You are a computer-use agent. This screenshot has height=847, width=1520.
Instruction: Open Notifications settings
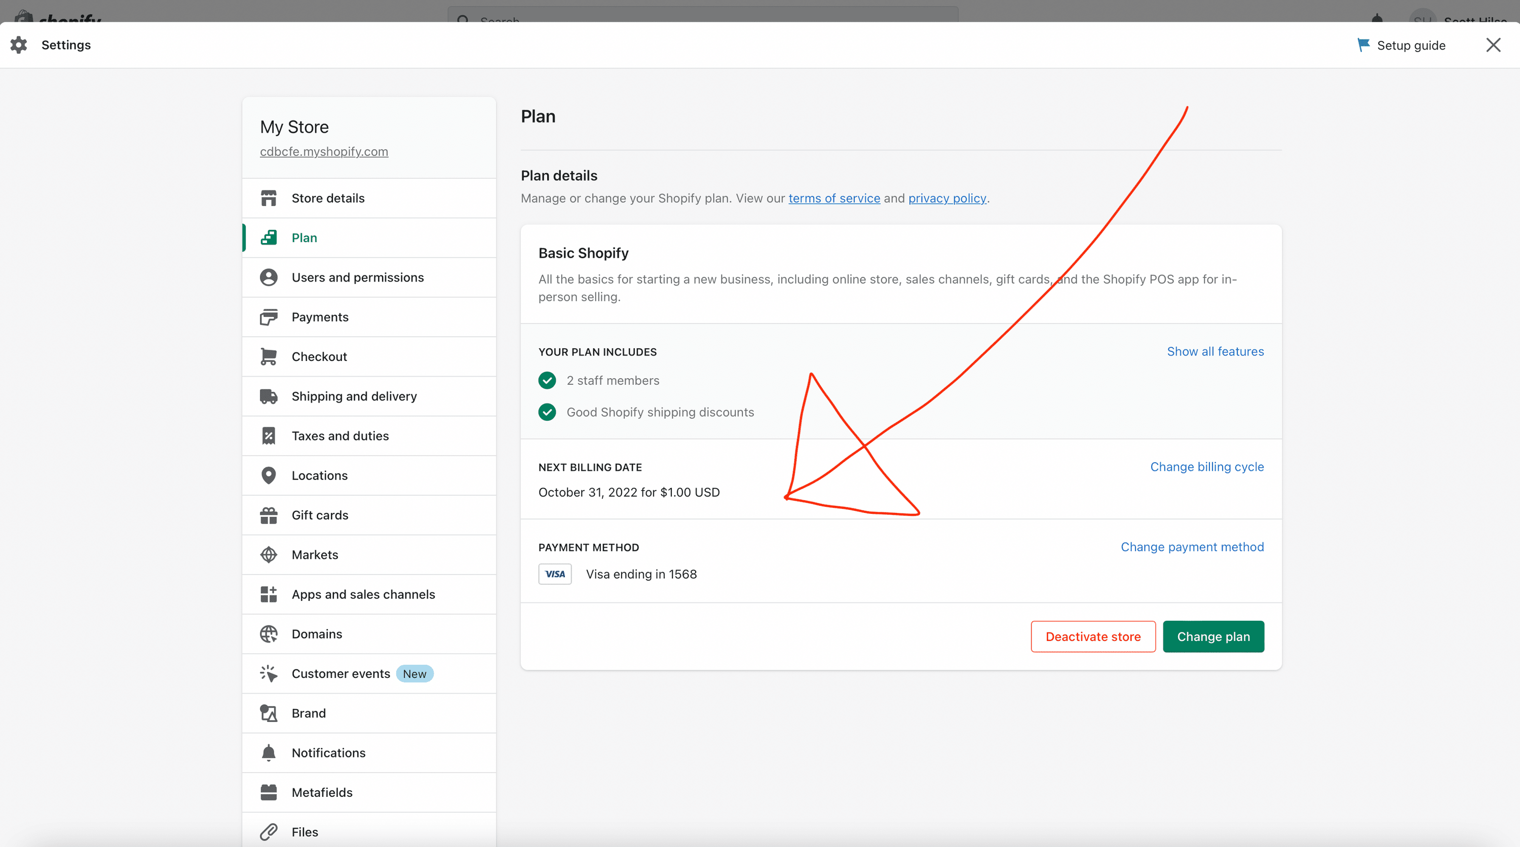click(369, 753)
